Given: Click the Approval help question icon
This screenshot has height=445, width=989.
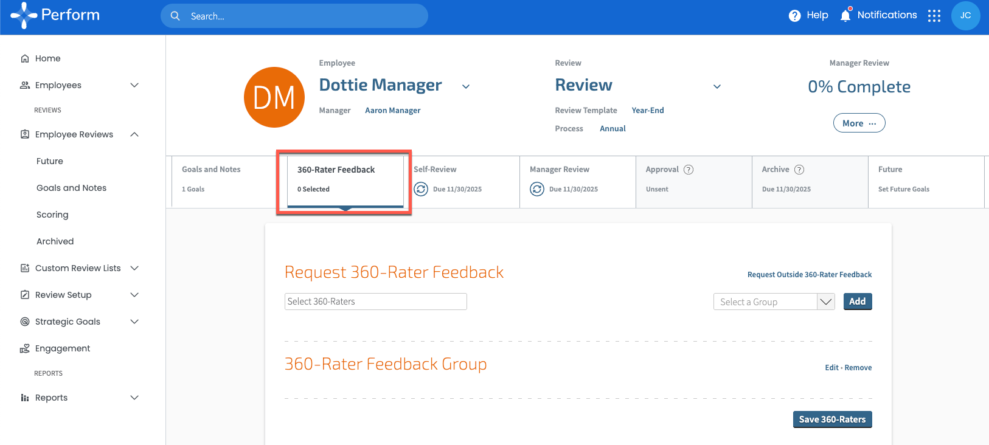Looking at the screenshot, I should tap(689, 170).
